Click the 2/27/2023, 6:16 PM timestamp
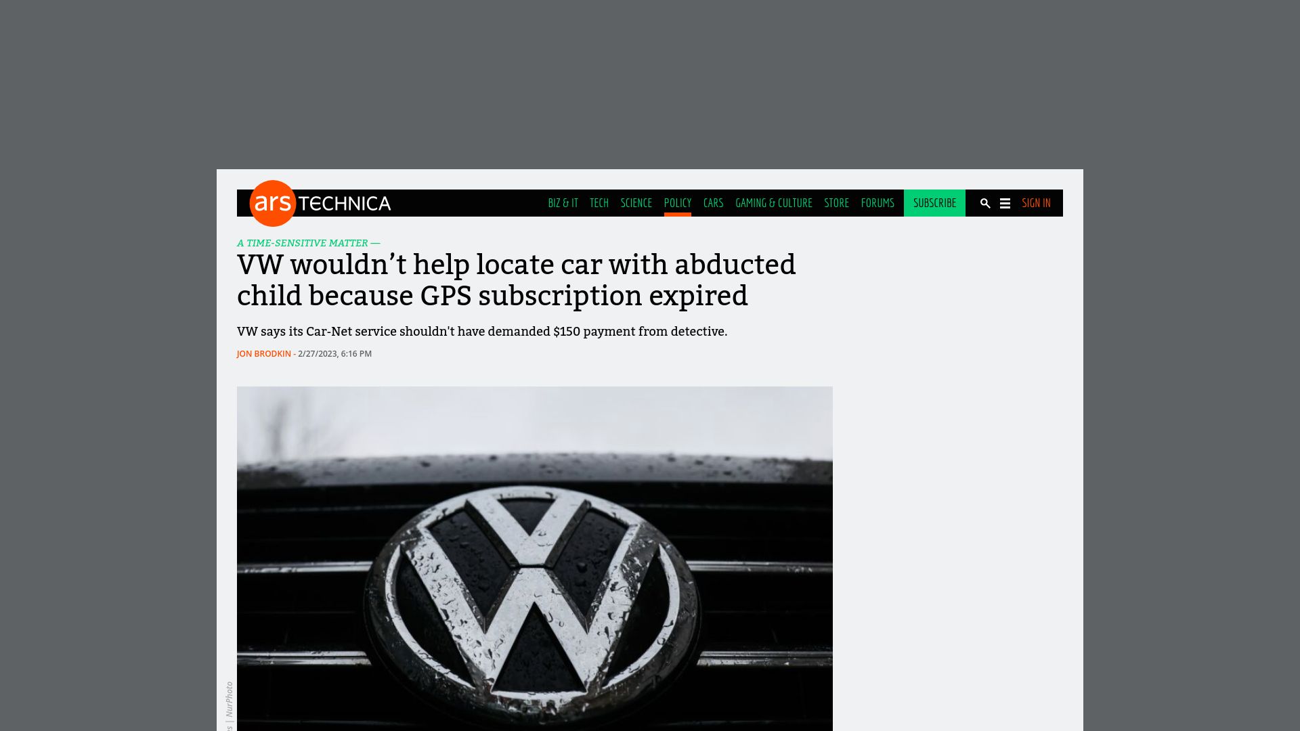1300x731 pixels. 334,354
